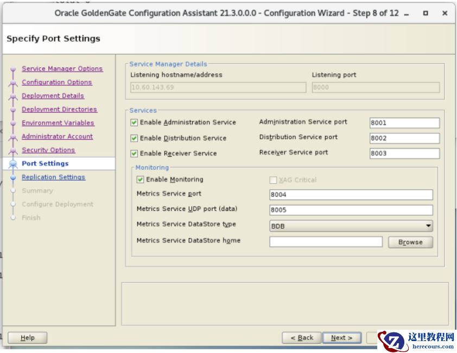This screenshot has width=457, height=353.
Task: Focus Receiver Service port field
Action: pos(404,153)
